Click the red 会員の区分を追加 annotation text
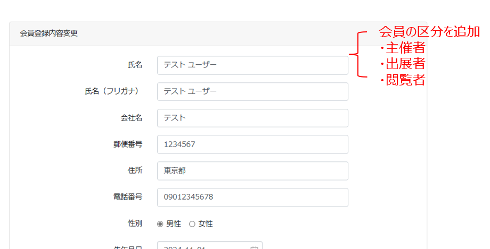The image size is (490, 249). click(x=429, y=31)
